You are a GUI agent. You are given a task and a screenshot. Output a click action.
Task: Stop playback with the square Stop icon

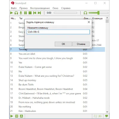coord(30,13)
